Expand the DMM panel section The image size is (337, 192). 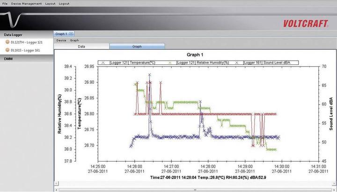[x=8, y=59]
